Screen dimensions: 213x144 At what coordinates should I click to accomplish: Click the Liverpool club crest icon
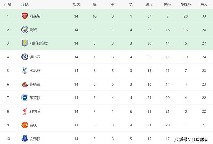[25, 111]
